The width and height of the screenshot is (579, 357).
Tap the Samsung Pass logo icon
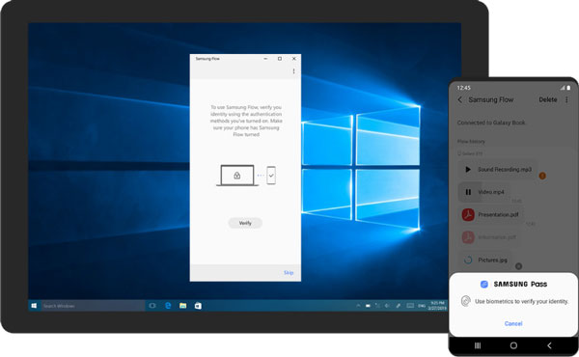click(x=484, y=284)
